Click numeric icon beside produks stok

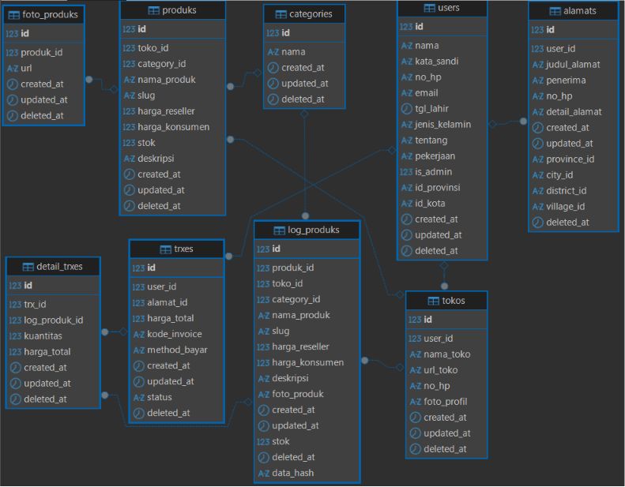click(x=129, y=143)
